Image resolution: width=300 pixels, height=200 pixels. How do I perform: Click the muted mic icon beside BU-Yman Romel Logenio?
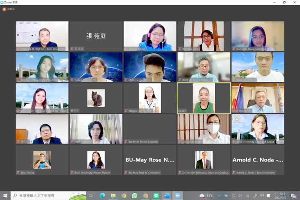tap(126, 142)
